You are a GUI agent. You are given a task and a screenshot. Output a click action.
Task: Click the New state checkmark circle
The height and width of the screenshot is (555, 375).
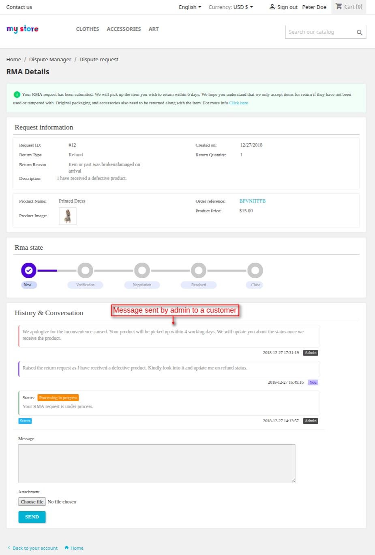pos(29,270)
